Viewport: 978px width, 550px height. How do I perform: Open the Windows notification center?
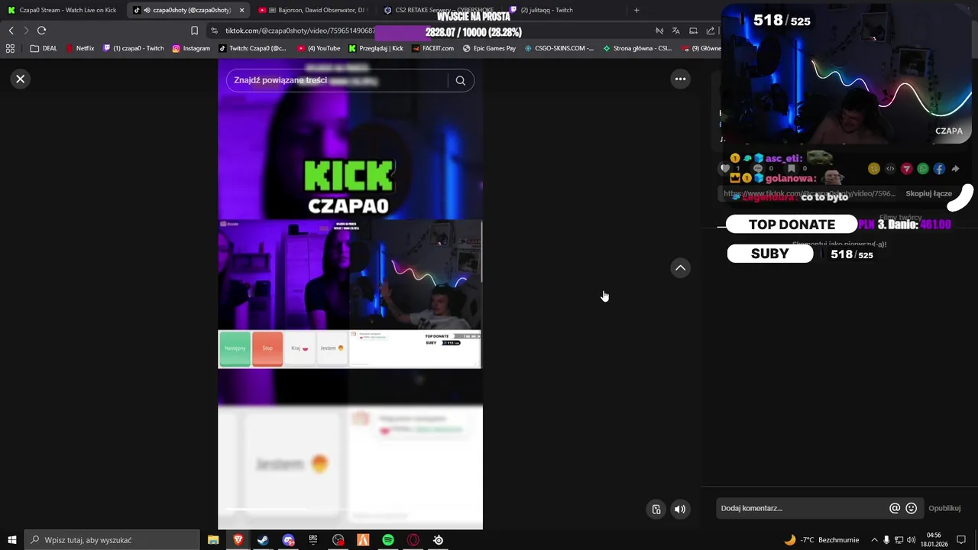961,540
